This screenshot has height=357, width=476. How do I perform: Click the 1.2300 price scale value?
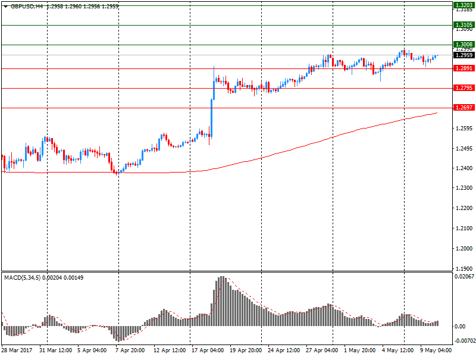pyautogui.click(x=464, y=188)
